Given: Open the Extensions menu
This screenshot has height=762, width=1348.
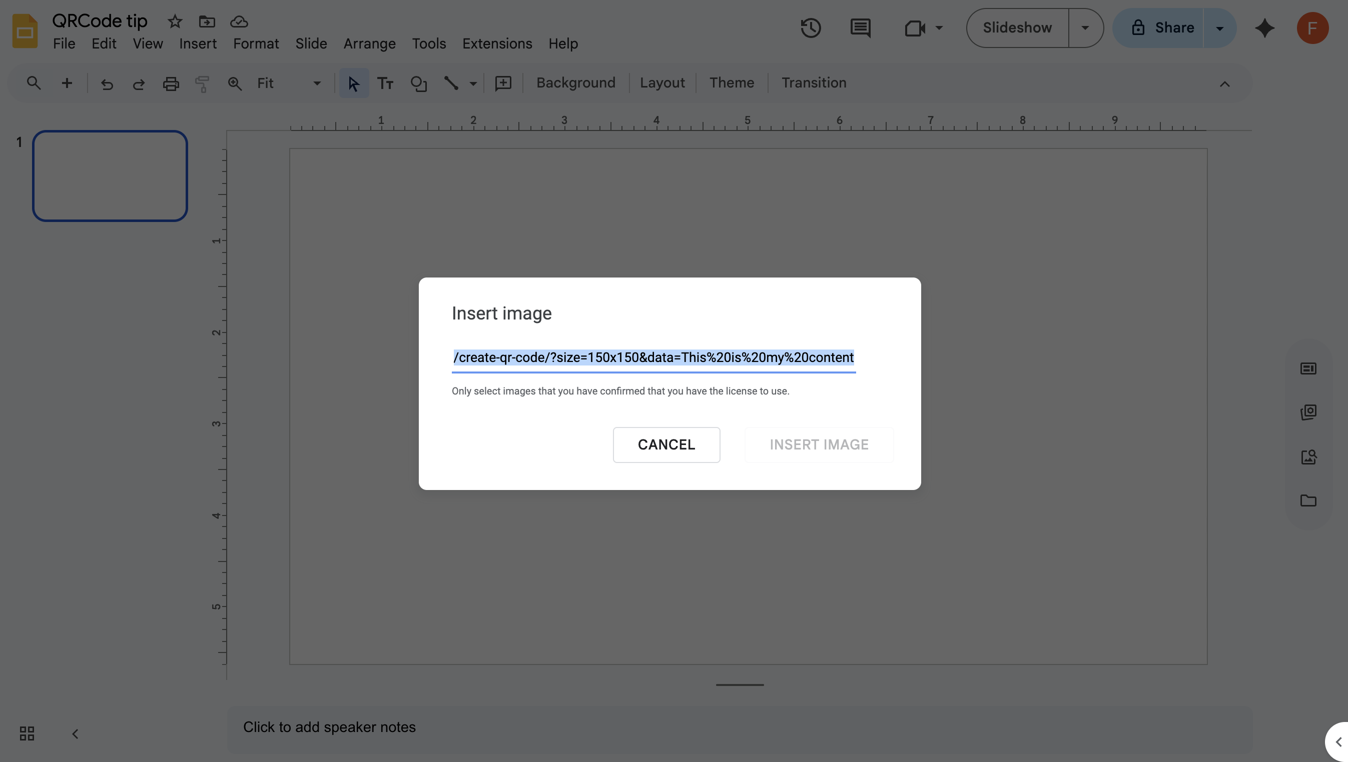Looking at the screenshot, I should [x=497, y=43].
